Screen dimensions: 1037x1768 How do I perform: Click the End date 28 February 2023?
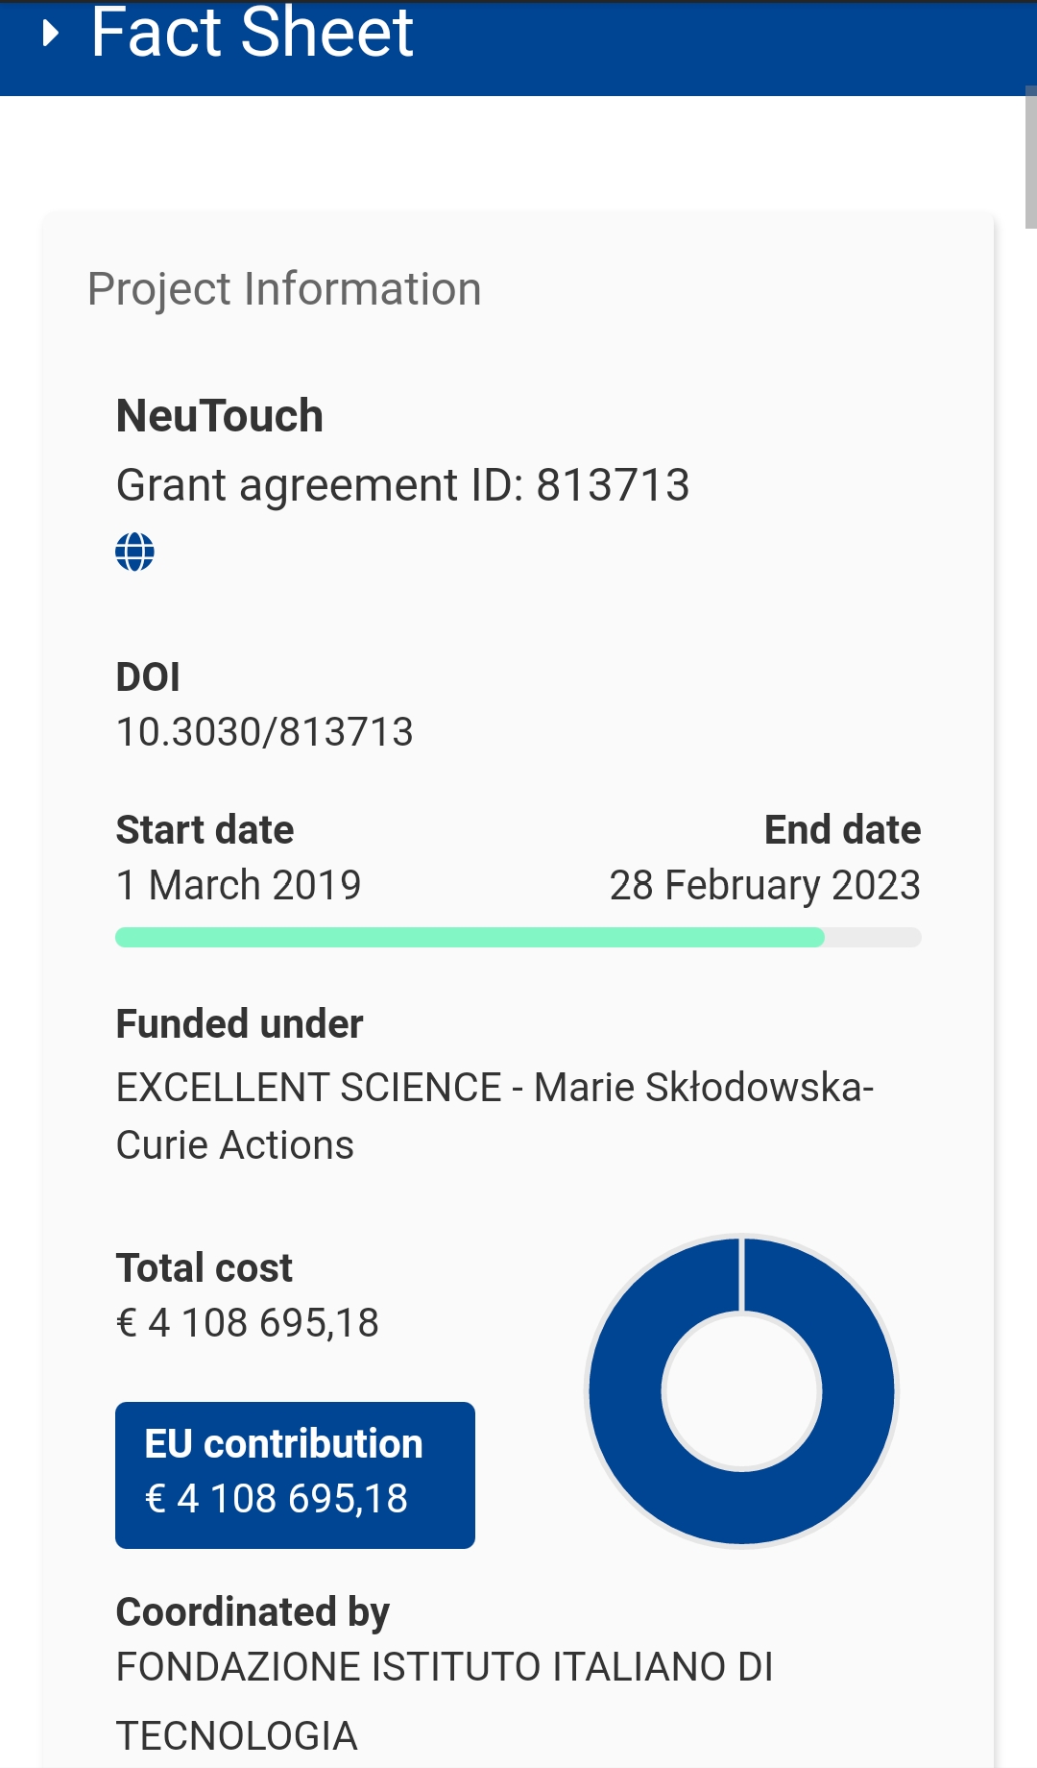765,884
